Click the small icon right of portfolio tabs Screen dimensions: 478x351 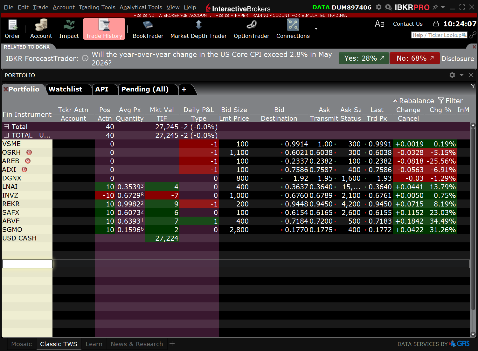pyautogui.click(x=473, y=86)
